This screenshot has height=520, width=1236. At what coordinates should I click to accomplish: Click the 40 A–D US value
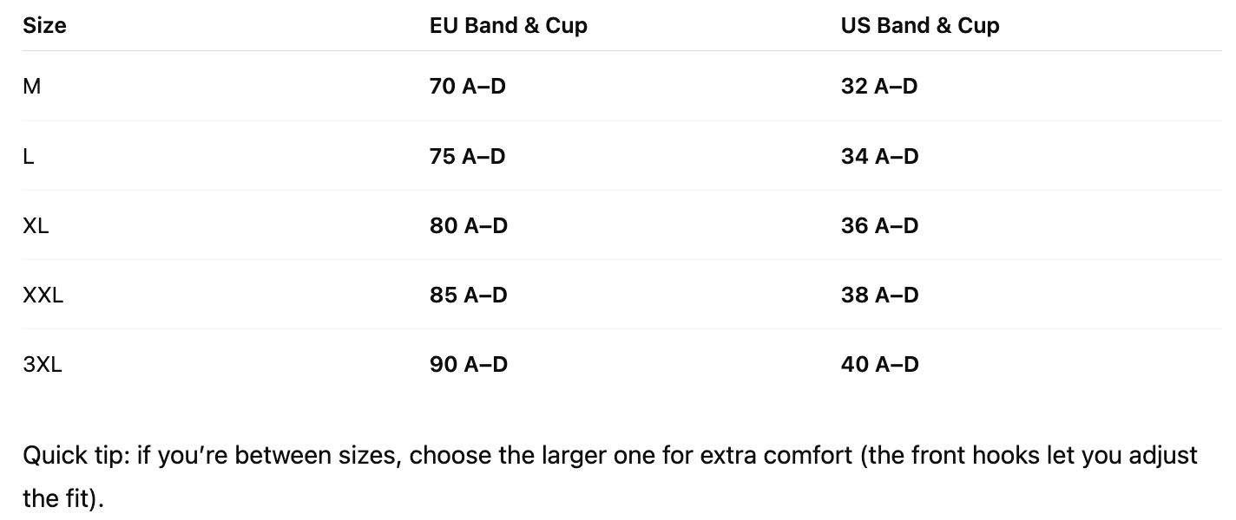879,364
